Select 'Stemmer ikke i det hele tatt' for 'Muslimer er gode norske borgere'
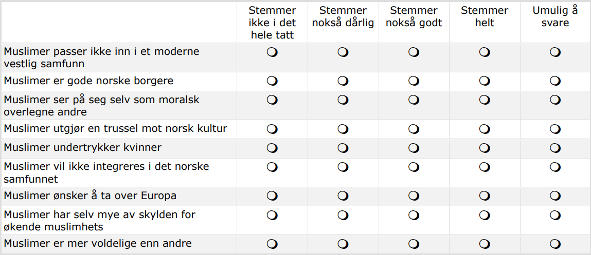 point(272,81)
